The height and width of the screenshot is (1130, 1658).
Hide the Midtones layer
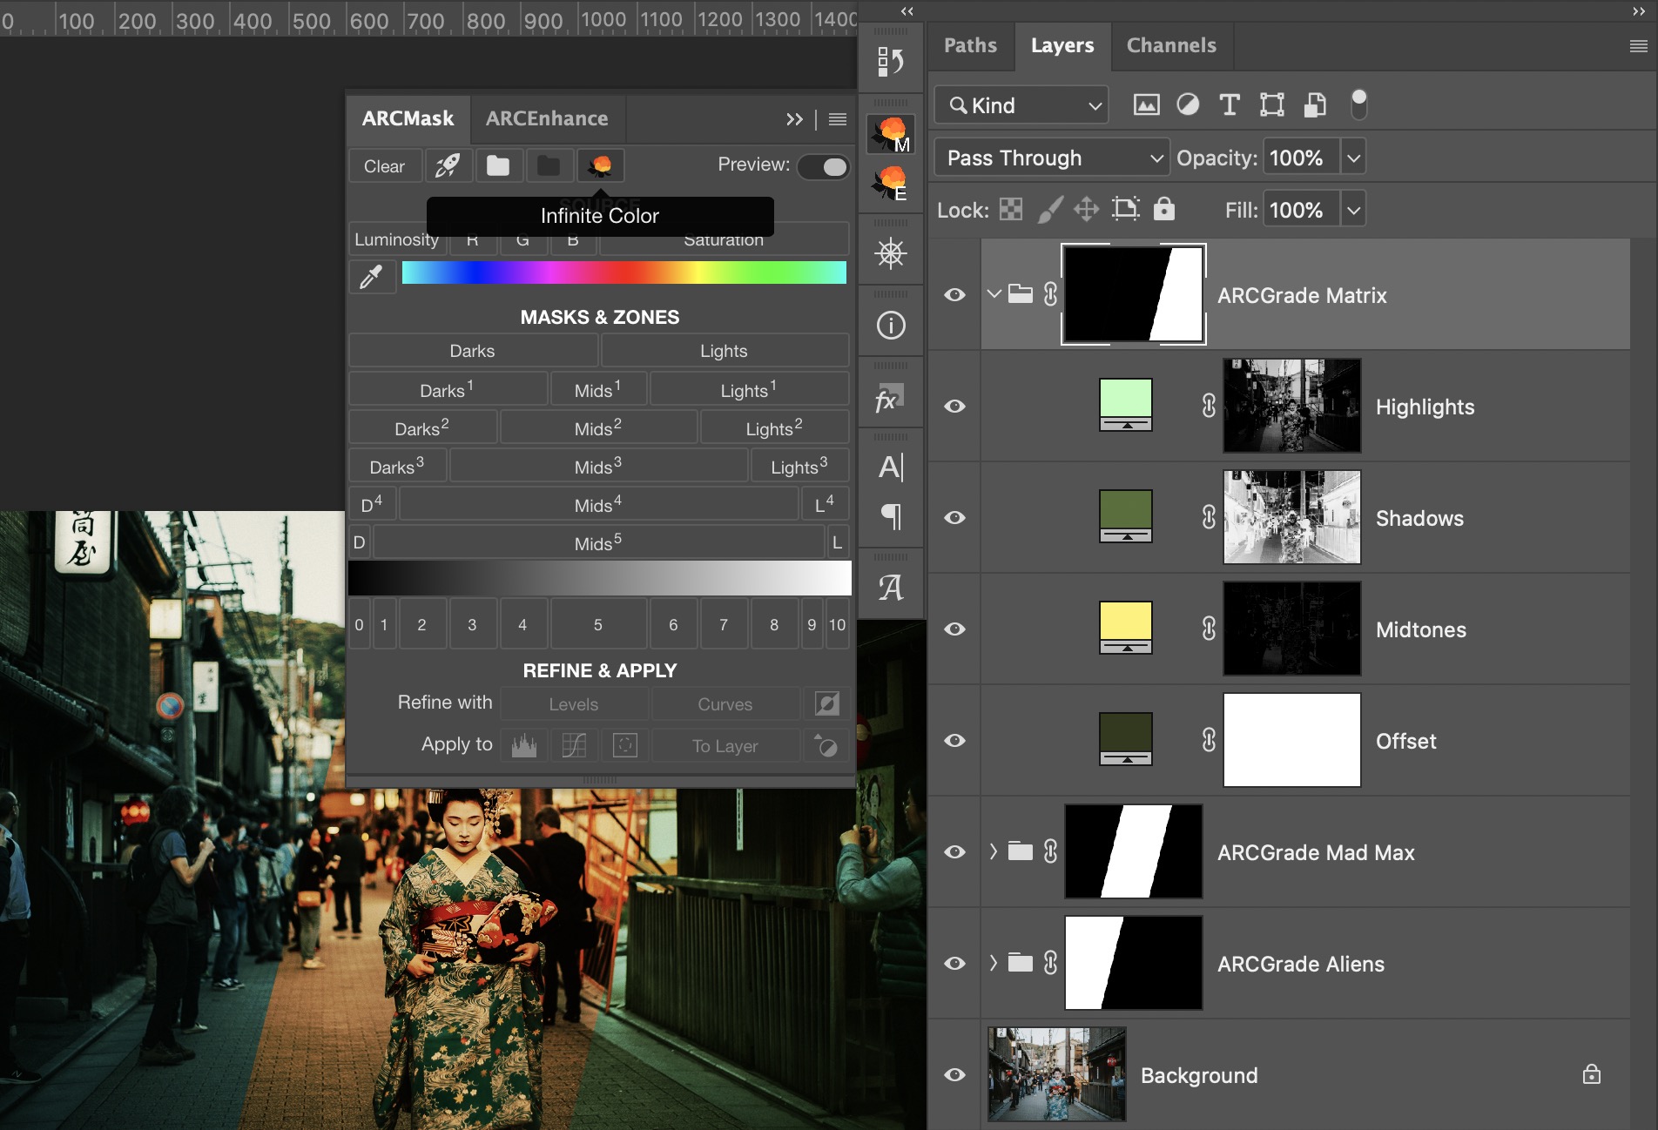pyautogui.click(x=954, y=629)
